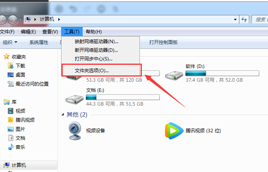Expand the address bar history dropdown
The height and width of the screenshot is (172, 268).
[235, 20]
